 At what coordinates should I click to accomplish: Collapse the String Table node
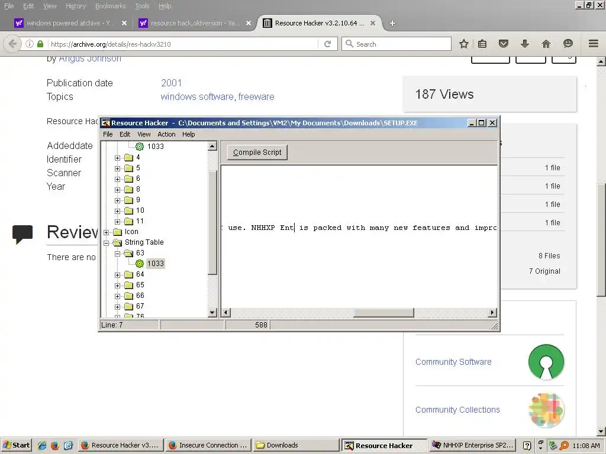point(107,243)
